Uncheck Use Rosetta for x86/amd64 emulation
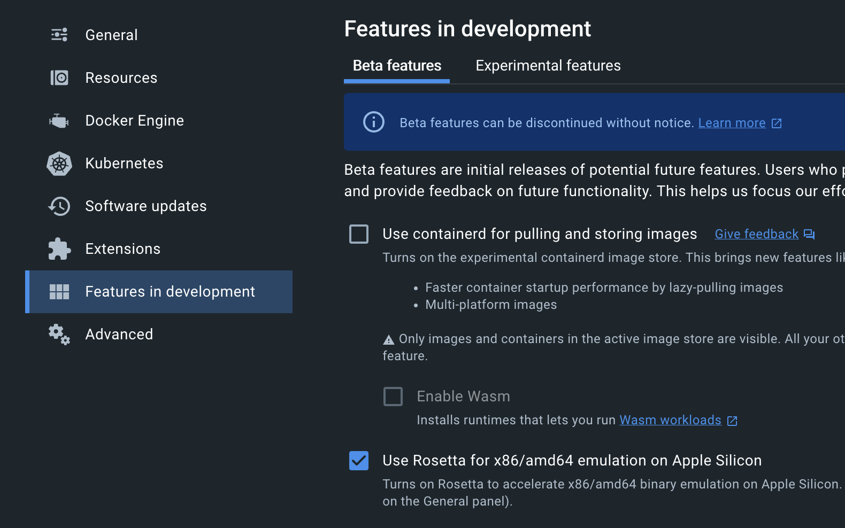Viewport: 845px width, 528px height. coord(359,461)
